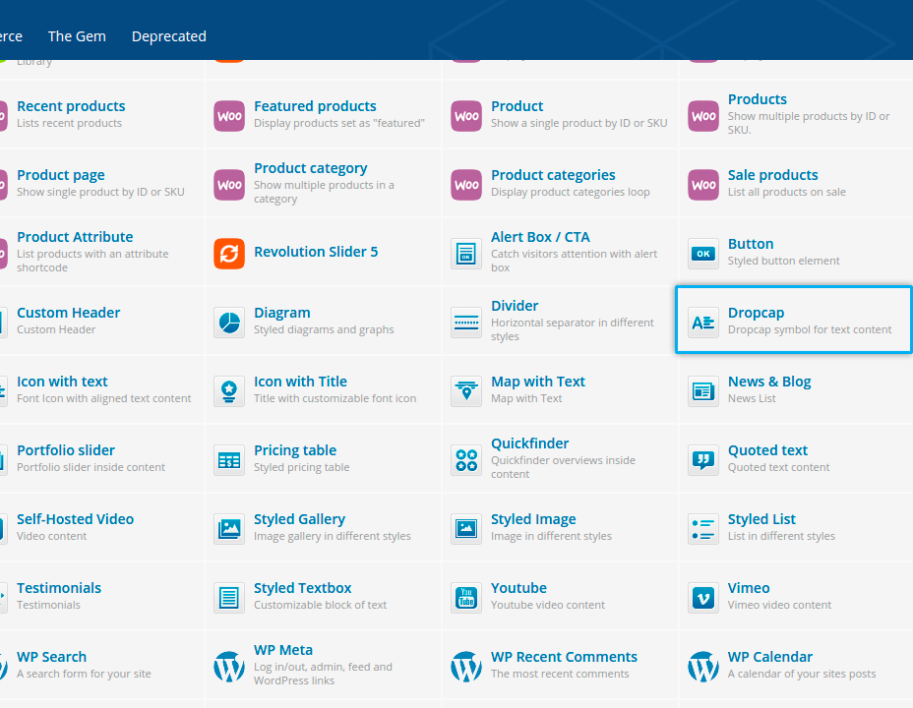Choose the Pricing table icon
Image resolution: width=913 pixels, height=708 pixels.
coord(229,459)
